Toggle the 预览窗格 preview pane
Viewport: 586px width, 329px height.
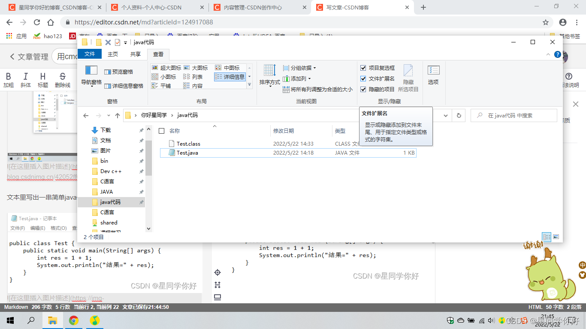click(119, 72)
